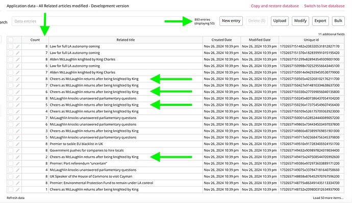
Task: Open the Upload dialog button
Action: click(x=280, y=21)
